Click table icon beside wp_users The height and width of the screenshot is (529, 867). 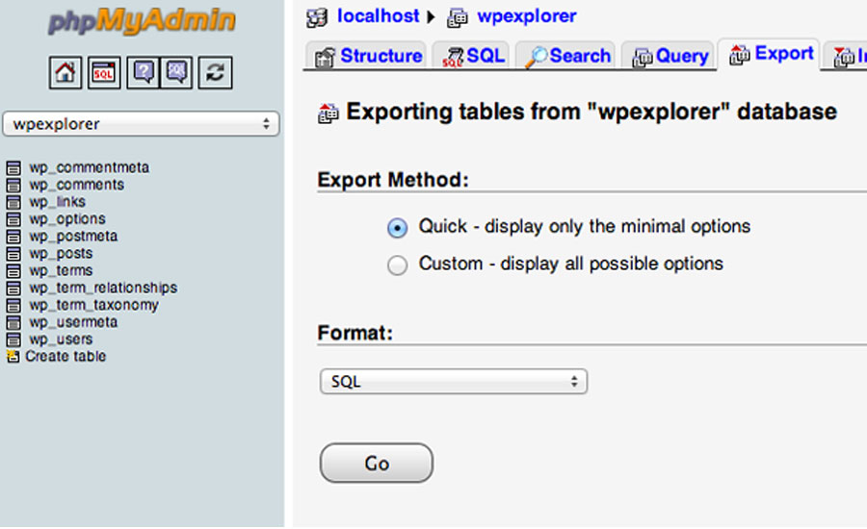(13, 340)
